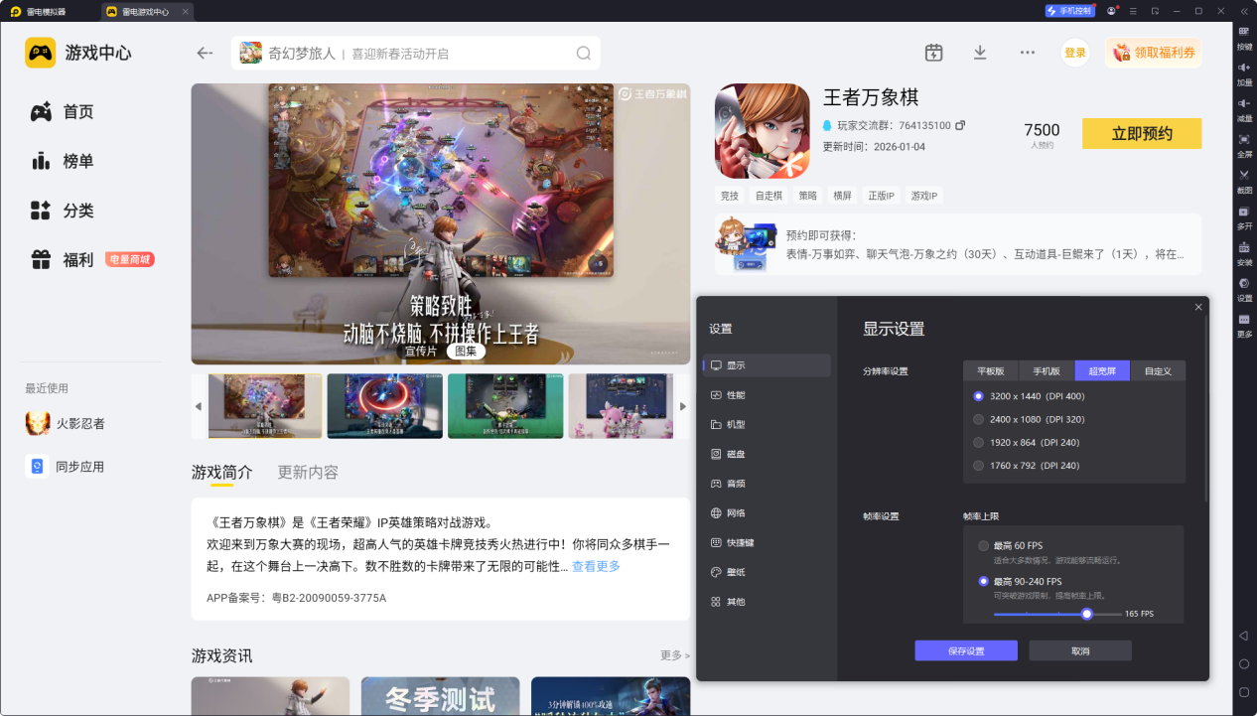1257x716 pixels.
Task: Open the 机型 settings section
Action: [767, 424]
